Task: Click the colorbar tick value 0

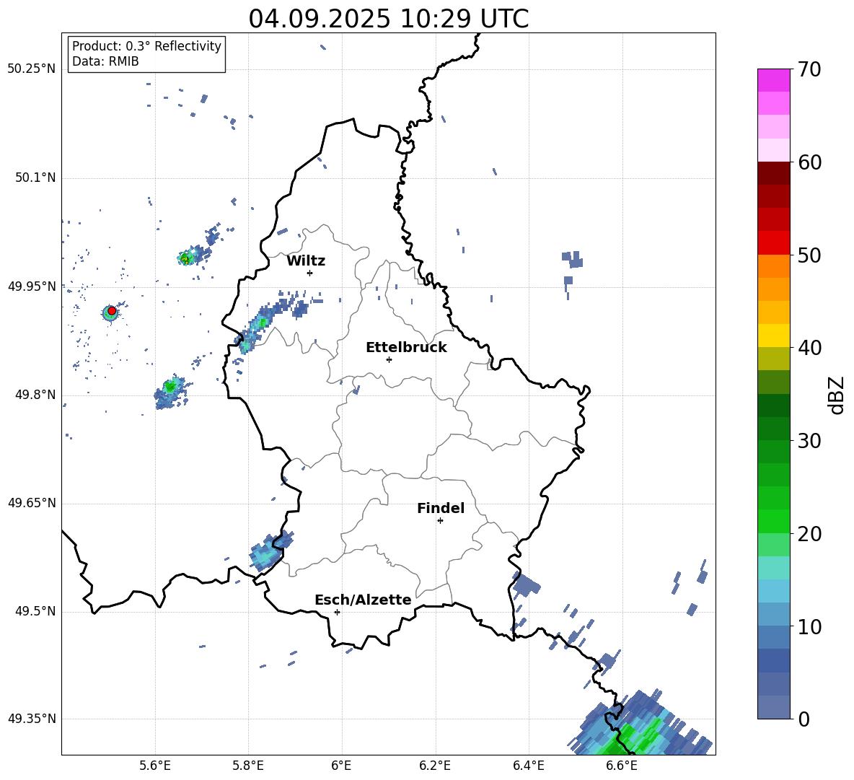Action: pyautogui.click(x=803, y=719)
